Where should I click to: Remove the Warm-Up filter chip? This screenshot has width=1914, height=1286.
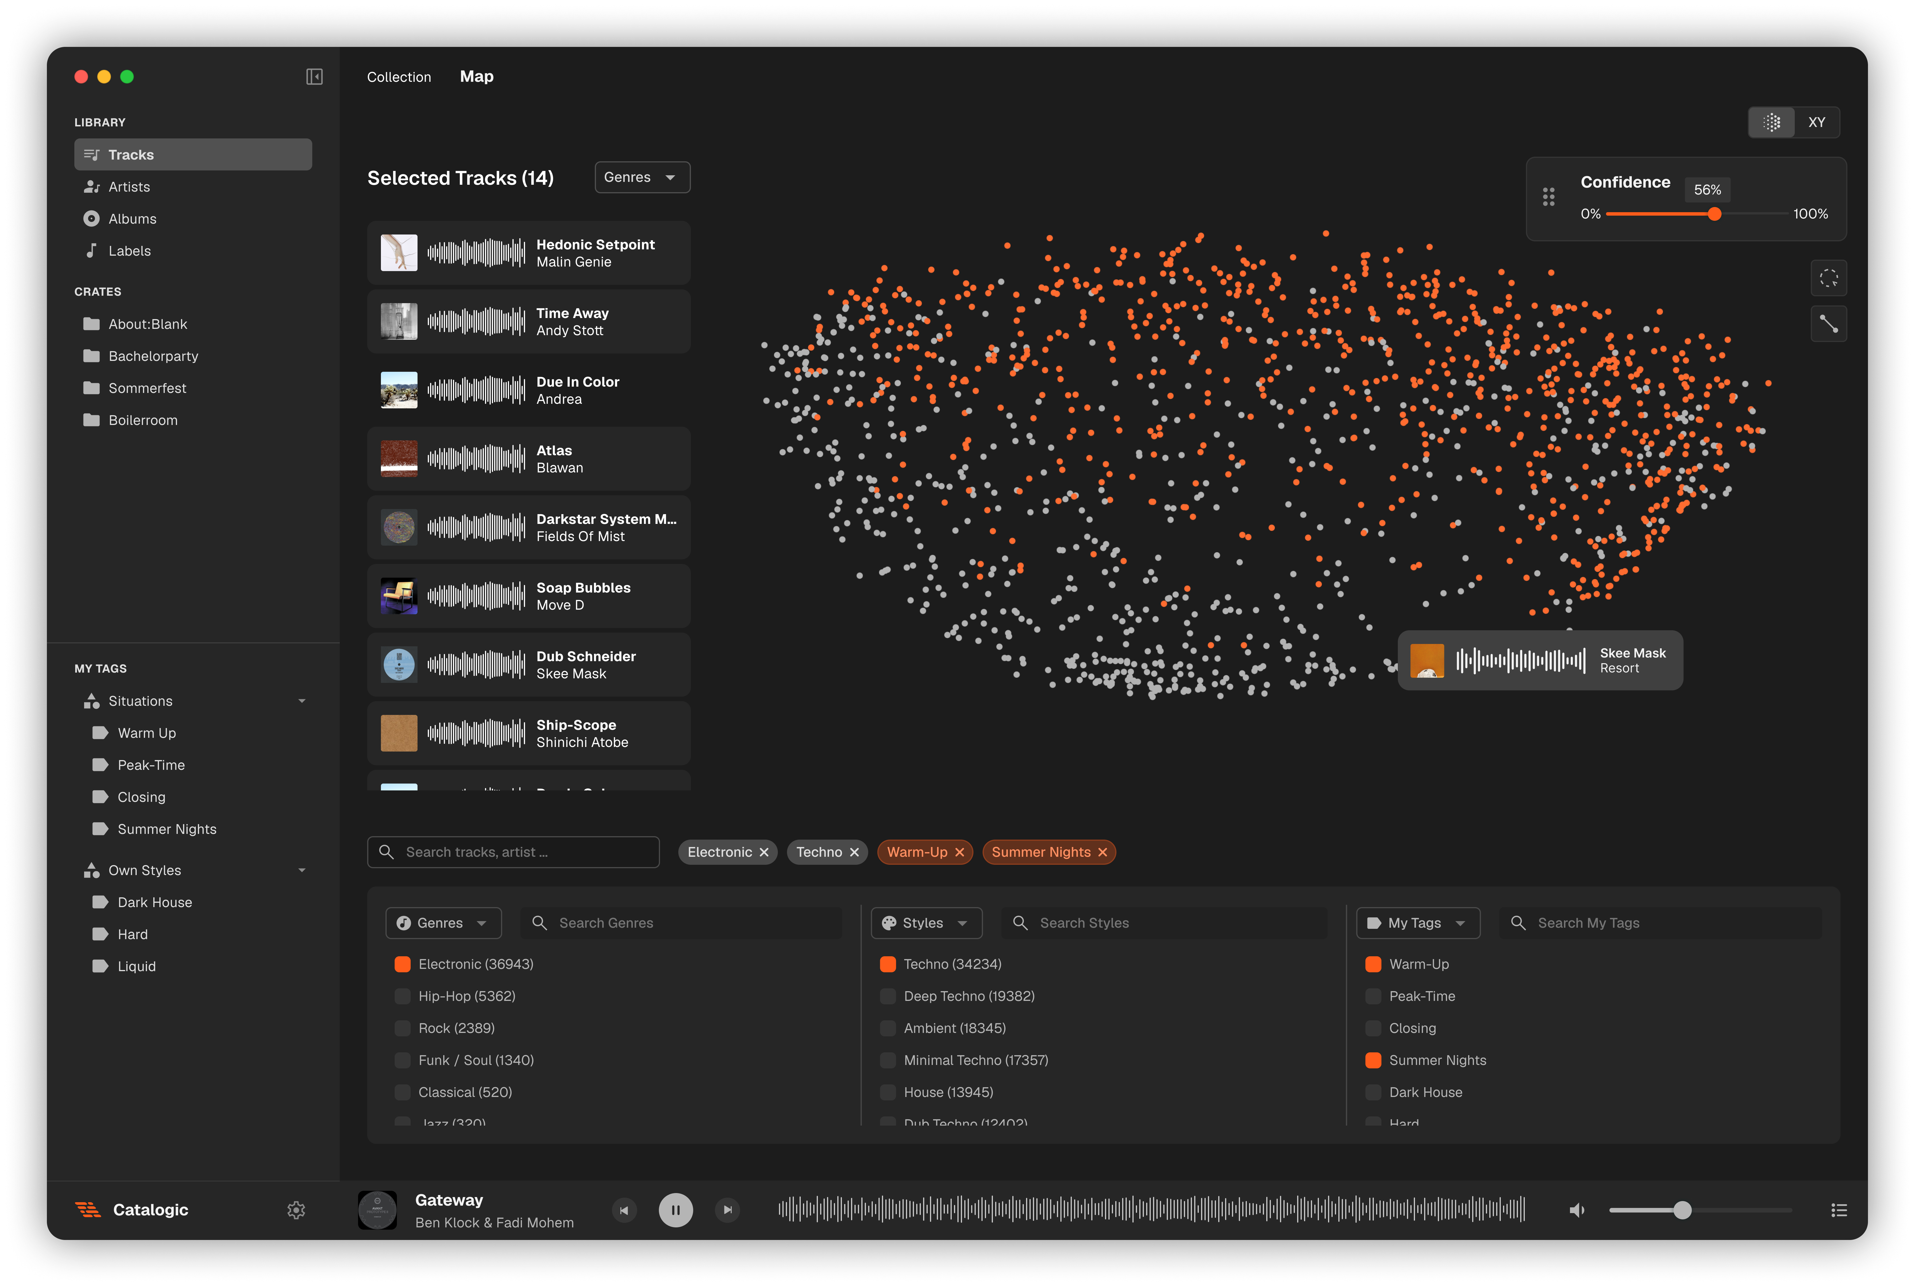point(959,852)
